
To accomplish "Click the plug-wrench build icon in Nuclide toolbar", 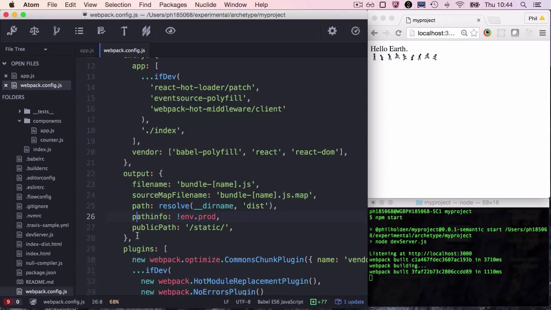I will pyautogui.click(x=12, y=31).
